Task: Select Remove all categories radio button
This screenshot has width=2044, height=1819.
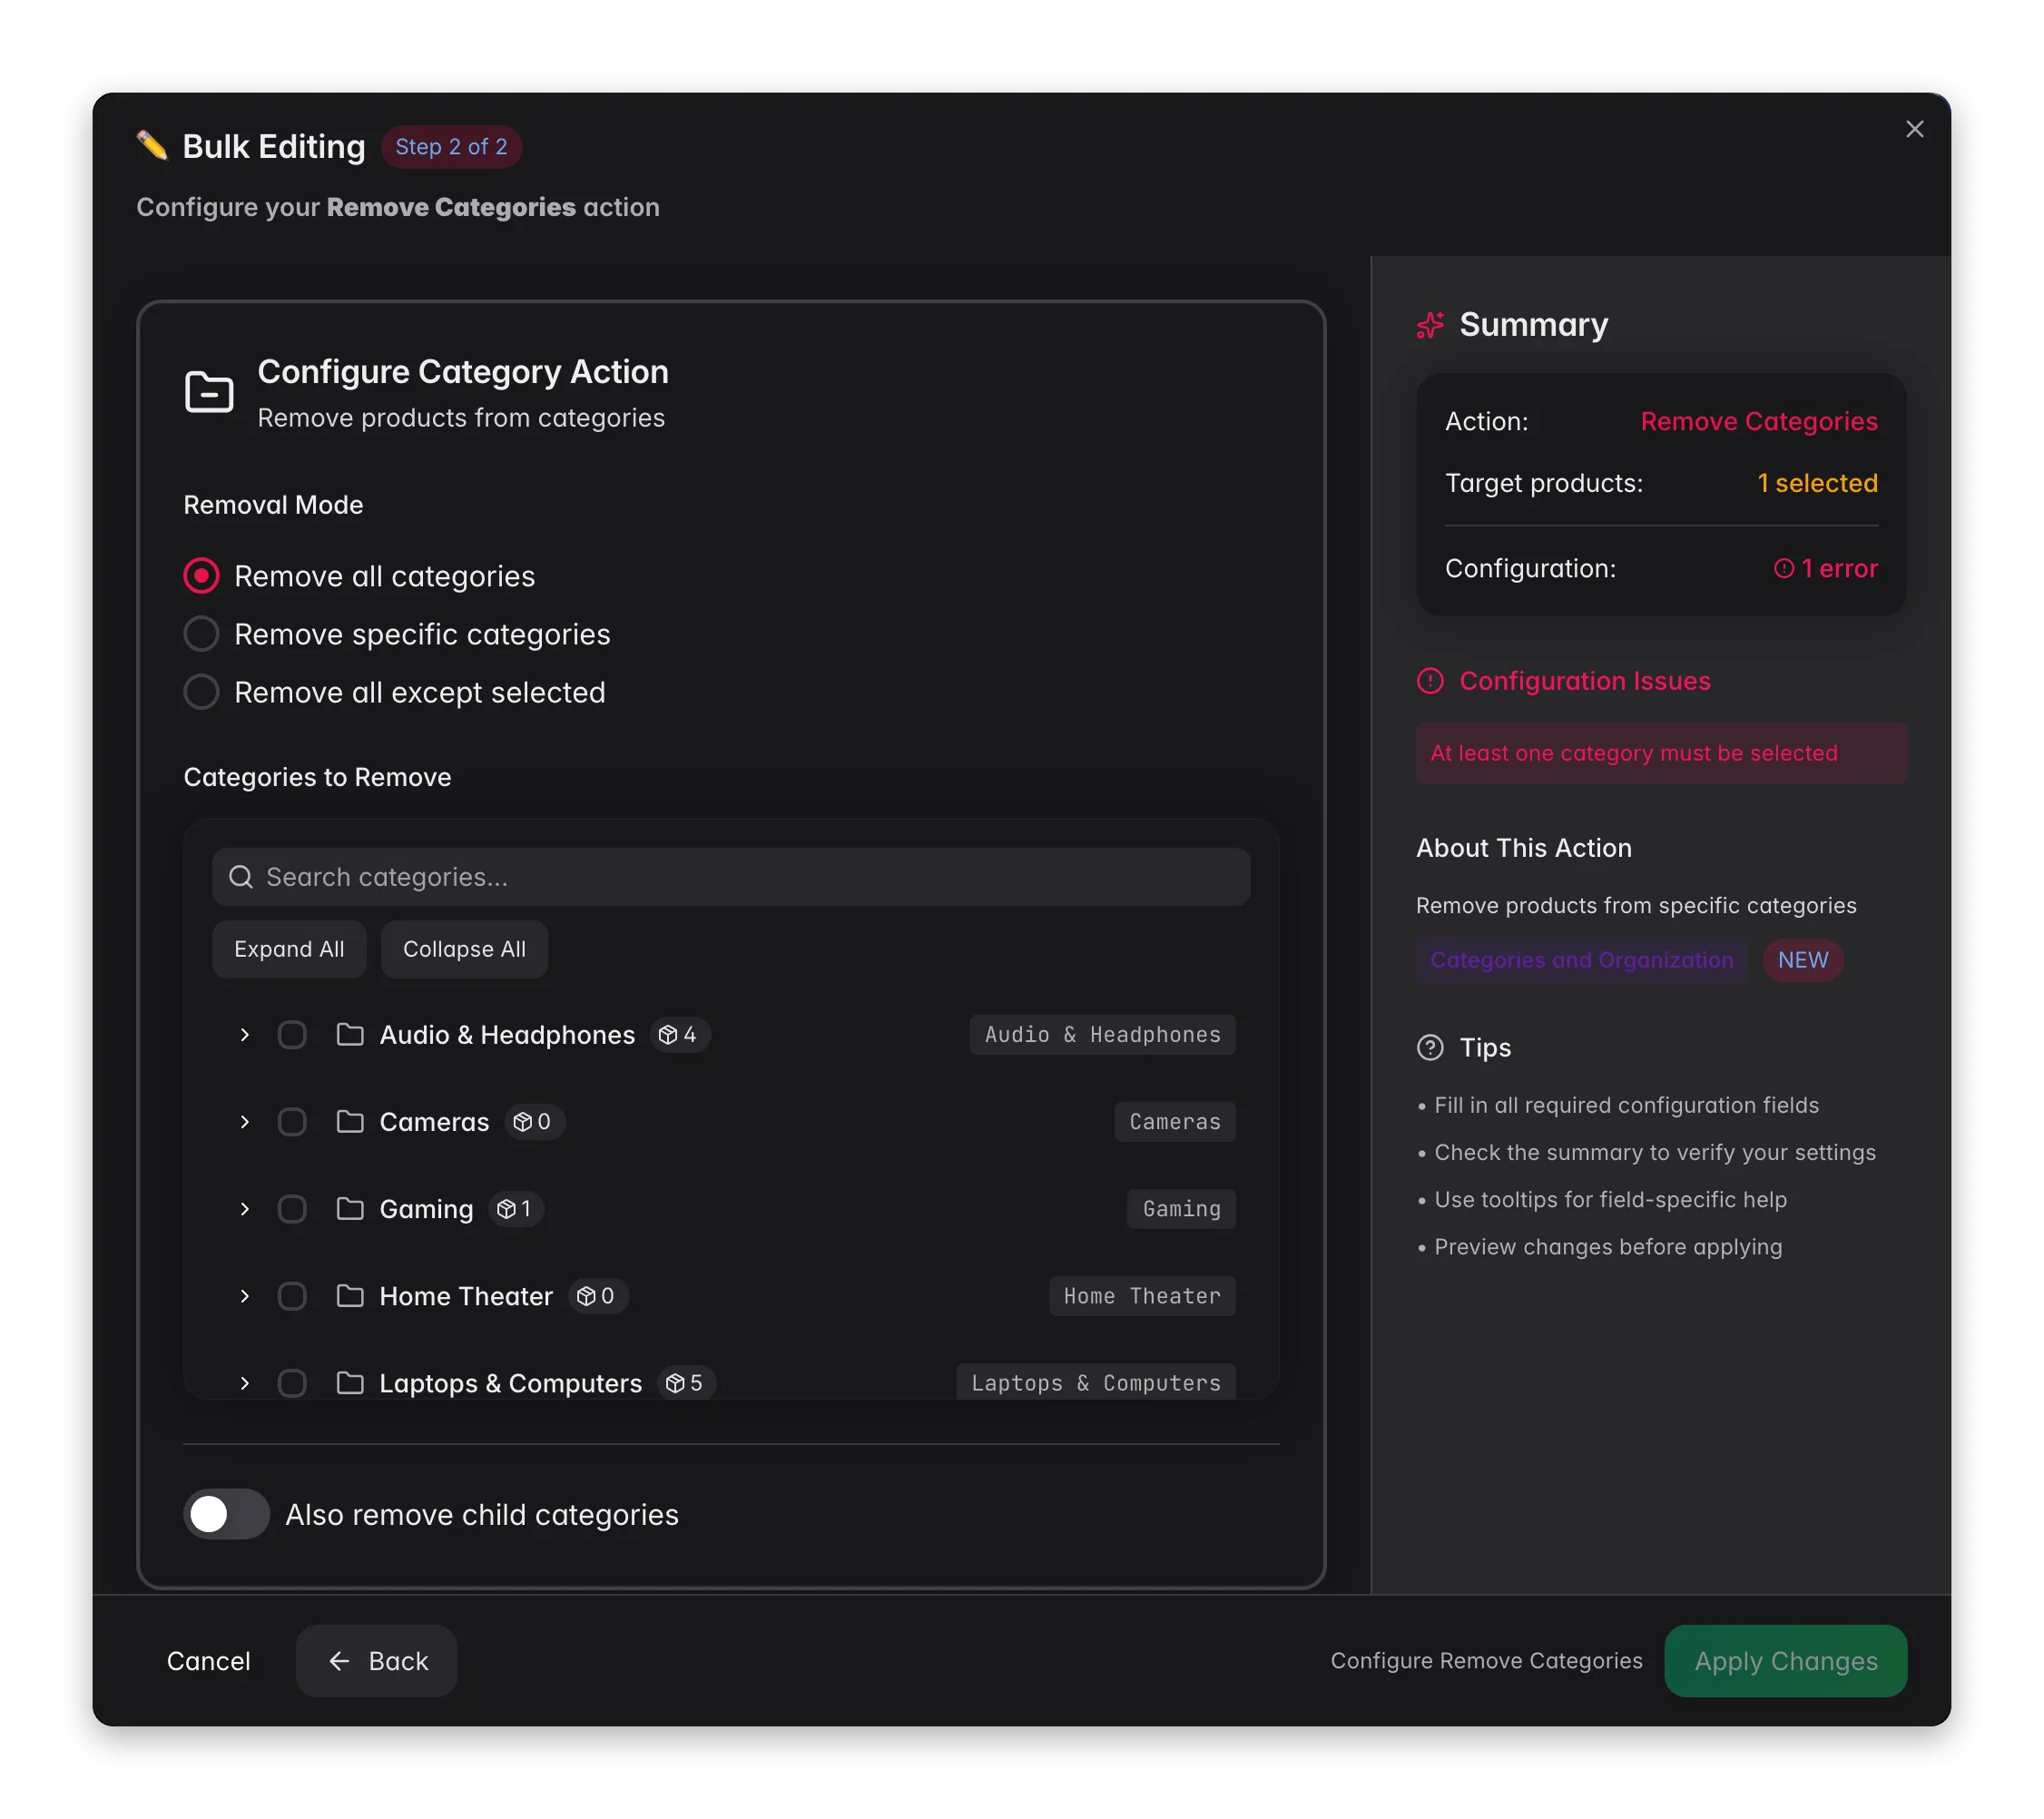Action: click(201, 576)
